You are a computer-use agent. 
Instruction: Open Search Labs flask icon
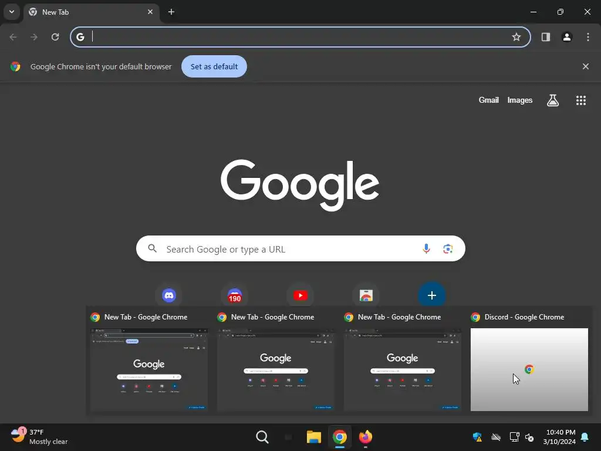click(553, 100)
